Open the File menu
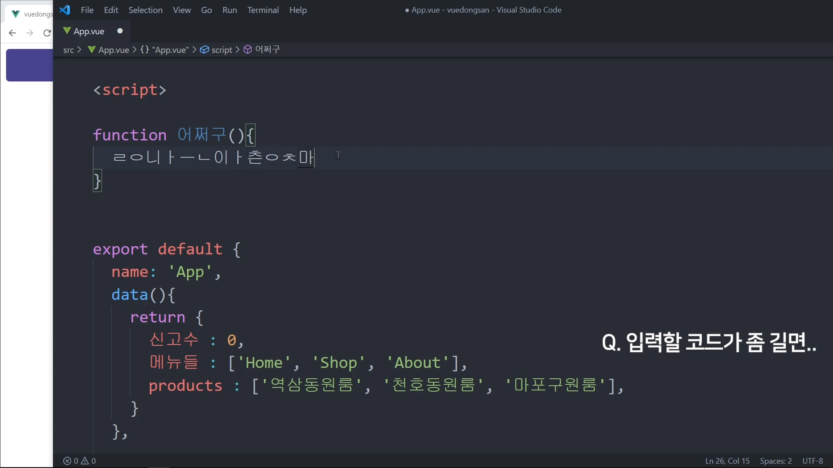Screen dimensions: 833x468 tap(87, 10)
